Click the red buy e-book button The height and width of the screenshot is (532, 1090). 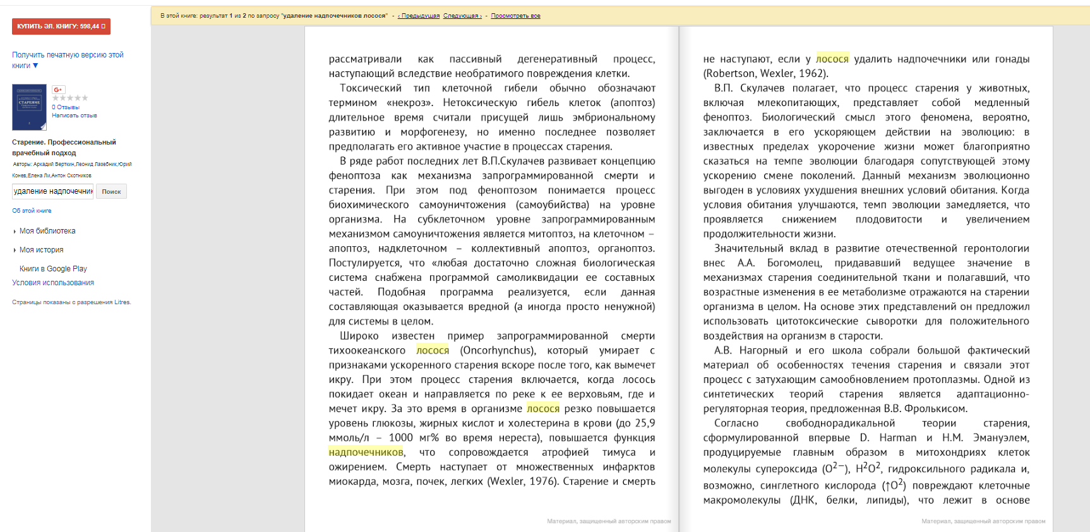[x=61, y=27]
